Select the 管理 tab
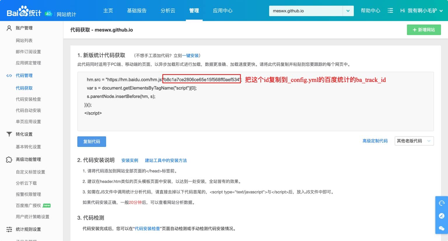This screenshot has height=241, width=448. (x=194, y=10)
